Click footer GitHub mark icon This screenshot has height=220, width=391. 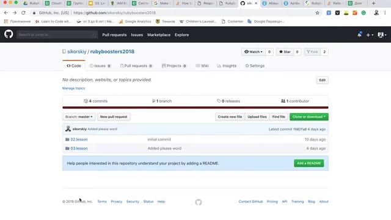point(199,202)
